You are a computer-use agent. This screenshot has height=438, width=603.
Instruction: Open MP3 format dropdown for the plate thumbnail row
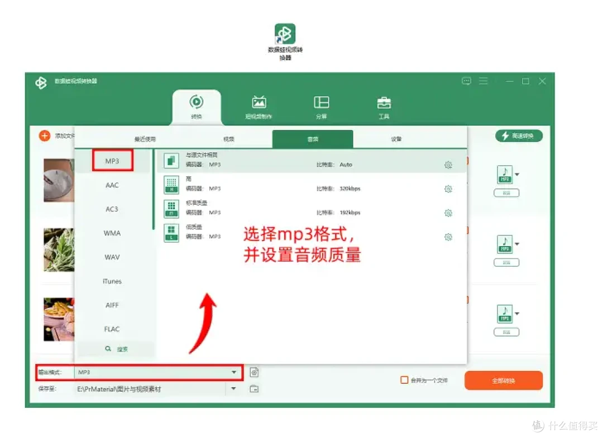[x=517, y=175]
